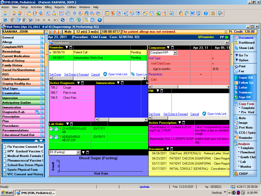Click the prescription Rx toolbar icon
The image size is (261, 196).
[x=48, y=13]
